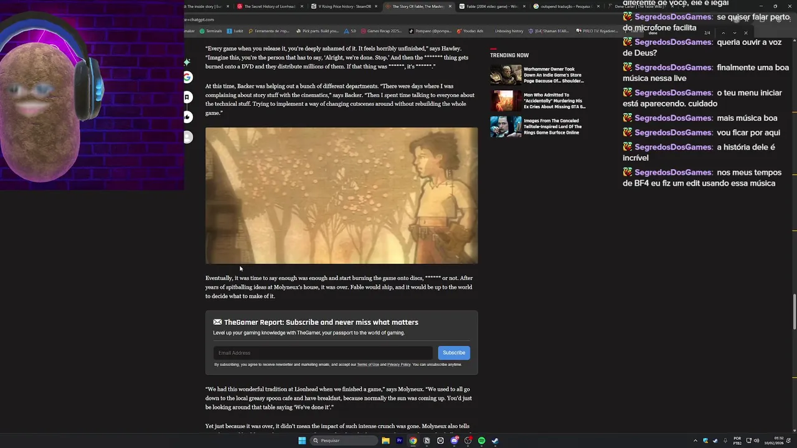
Task: Select The Story Of Fable tab
Action: [418, 6]
